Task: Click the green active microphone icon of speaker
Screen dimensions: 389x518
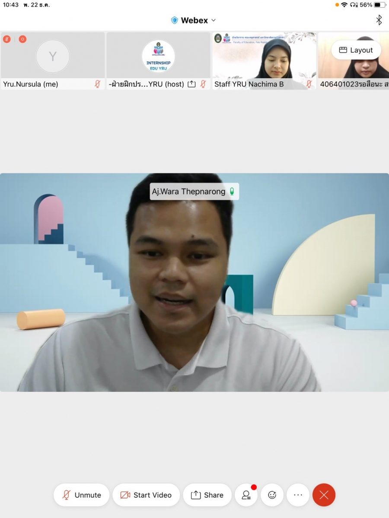Action: pos(232,192)
